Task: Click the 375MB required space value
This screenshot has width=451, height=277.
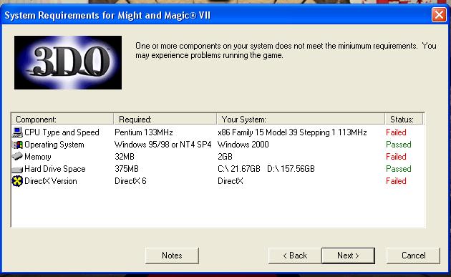Action: coord(127,169)
